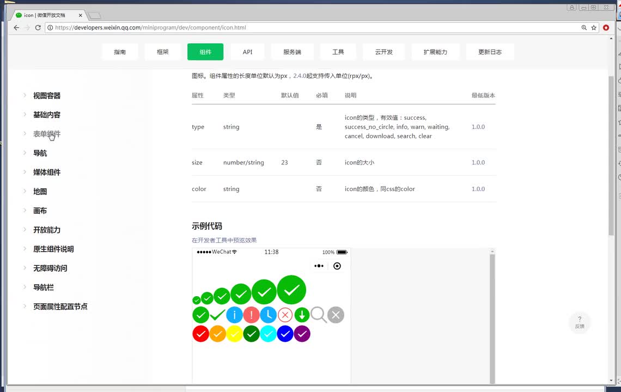This screenshot has height=392, width=621.
Task: Open the 框架 navigation tab
Action: (x=163, y=52)
